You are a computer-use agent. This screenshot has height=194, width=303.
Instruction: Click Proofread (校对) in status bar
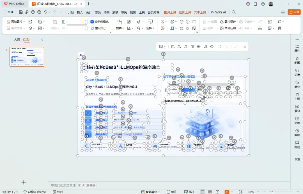(58, 192)
